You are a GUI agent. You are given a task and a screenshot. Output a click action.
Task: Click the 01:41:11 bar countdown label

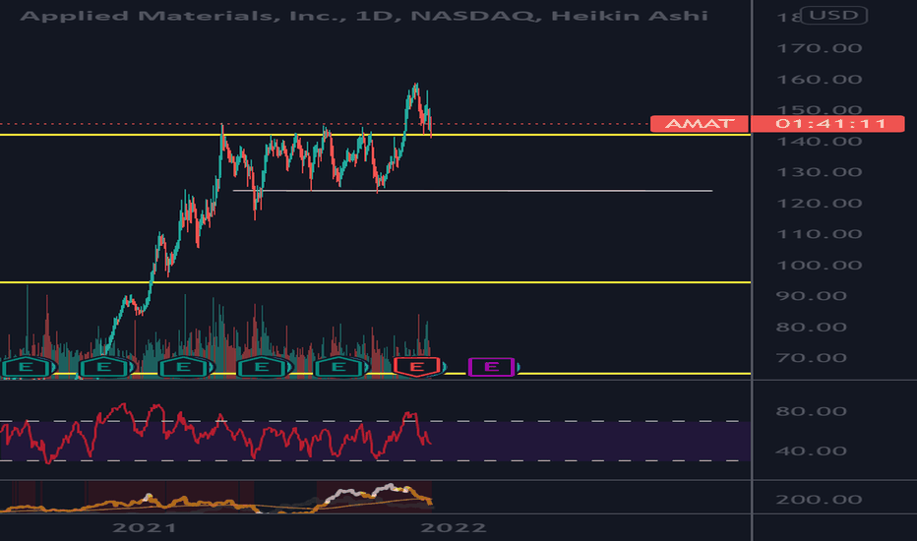point(827,123)
